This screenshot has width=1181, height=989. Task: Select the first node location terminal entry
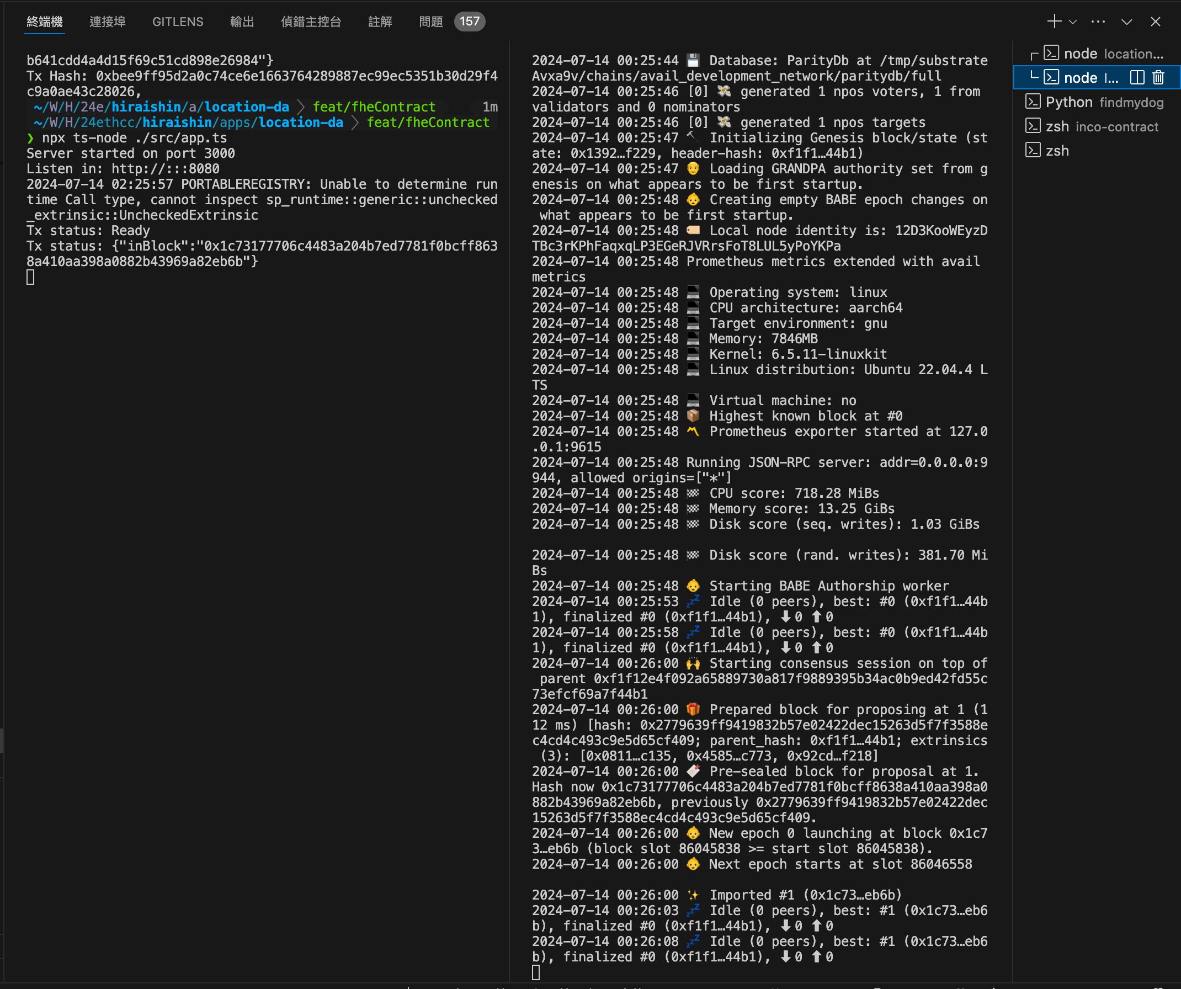tap(1097, 54)
